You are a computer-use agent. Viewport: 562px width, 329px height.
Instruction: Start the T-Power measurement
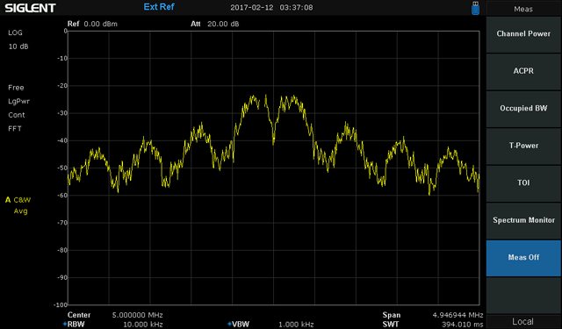click(523, 146)
